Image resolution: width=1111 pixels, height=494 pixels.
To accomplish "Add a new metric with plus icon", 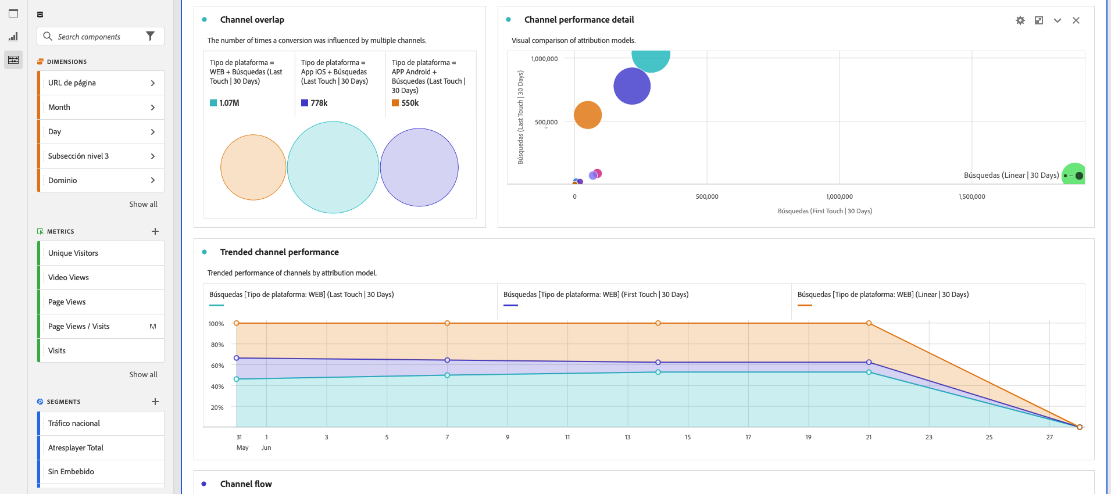I will click(155, 231).
